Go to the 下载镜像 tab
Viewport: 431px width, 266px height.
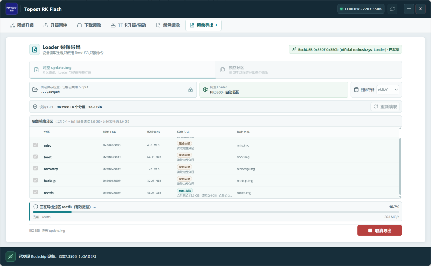point(89,25)
